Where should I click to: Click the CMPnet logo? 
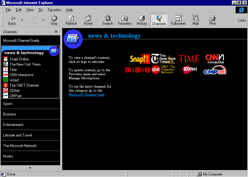(x=215, y=70)
